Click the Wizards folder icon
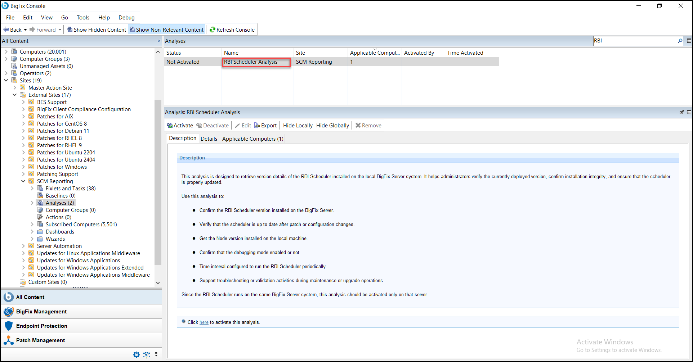The height and width of the screenshot is (362, 693). click(40, 239)
